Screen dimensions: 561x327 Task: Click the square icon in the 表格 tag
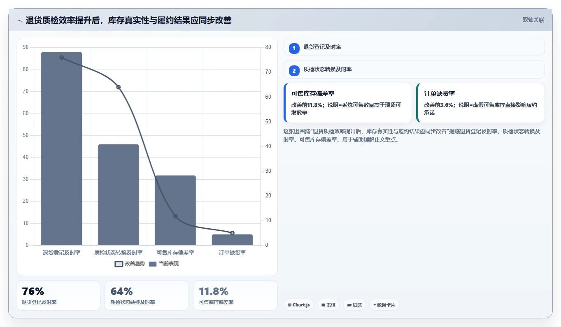(324, 305)
